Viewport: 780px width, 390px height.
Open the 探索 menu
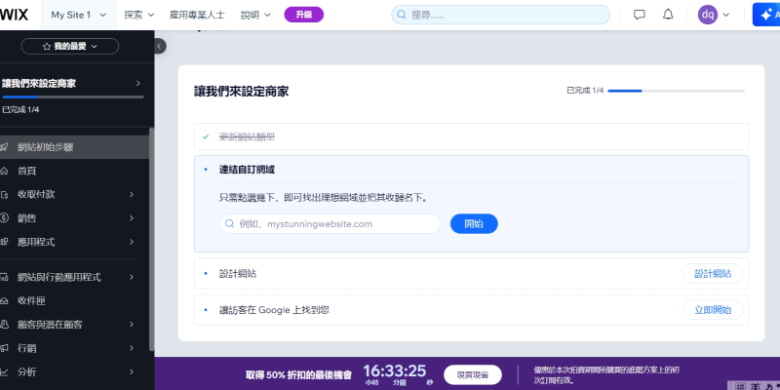pos(138,15)
